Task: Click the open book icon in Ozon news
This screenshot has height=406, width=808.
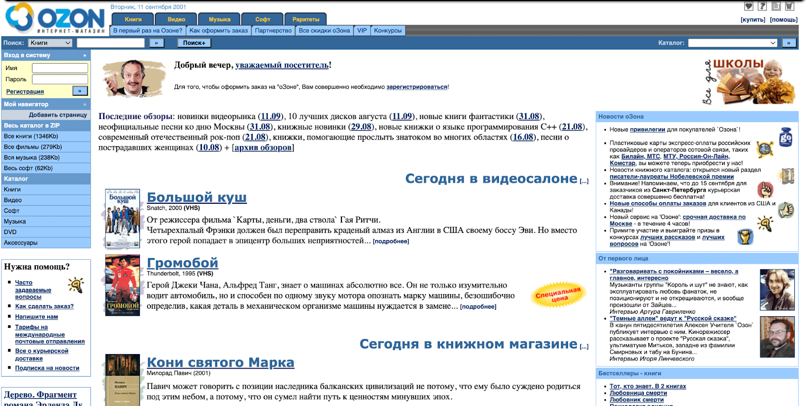Action: (786, 176)
